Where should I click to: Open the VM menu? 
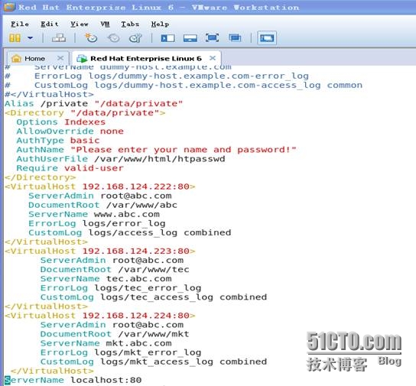click(x=105, y=24)
